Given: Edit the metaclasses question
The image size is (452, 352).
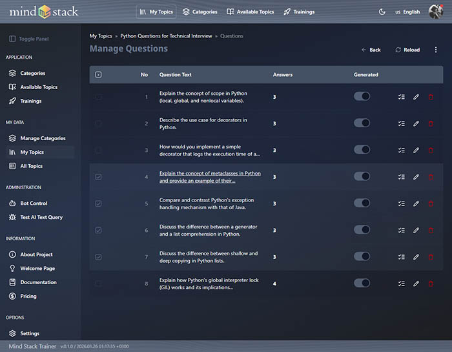Looking at the screenshot, I should coord(416,177).
